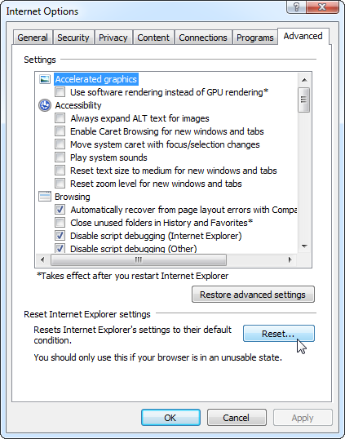
Task: Open the Privacy tab
Action: click(113, 38)
